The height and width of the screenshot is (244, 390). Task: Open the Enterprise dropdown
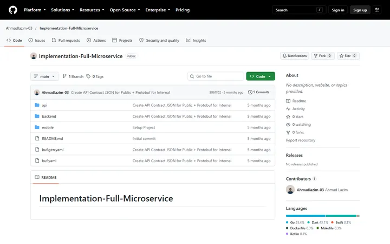pyautogui.click(x=158, y=10)
